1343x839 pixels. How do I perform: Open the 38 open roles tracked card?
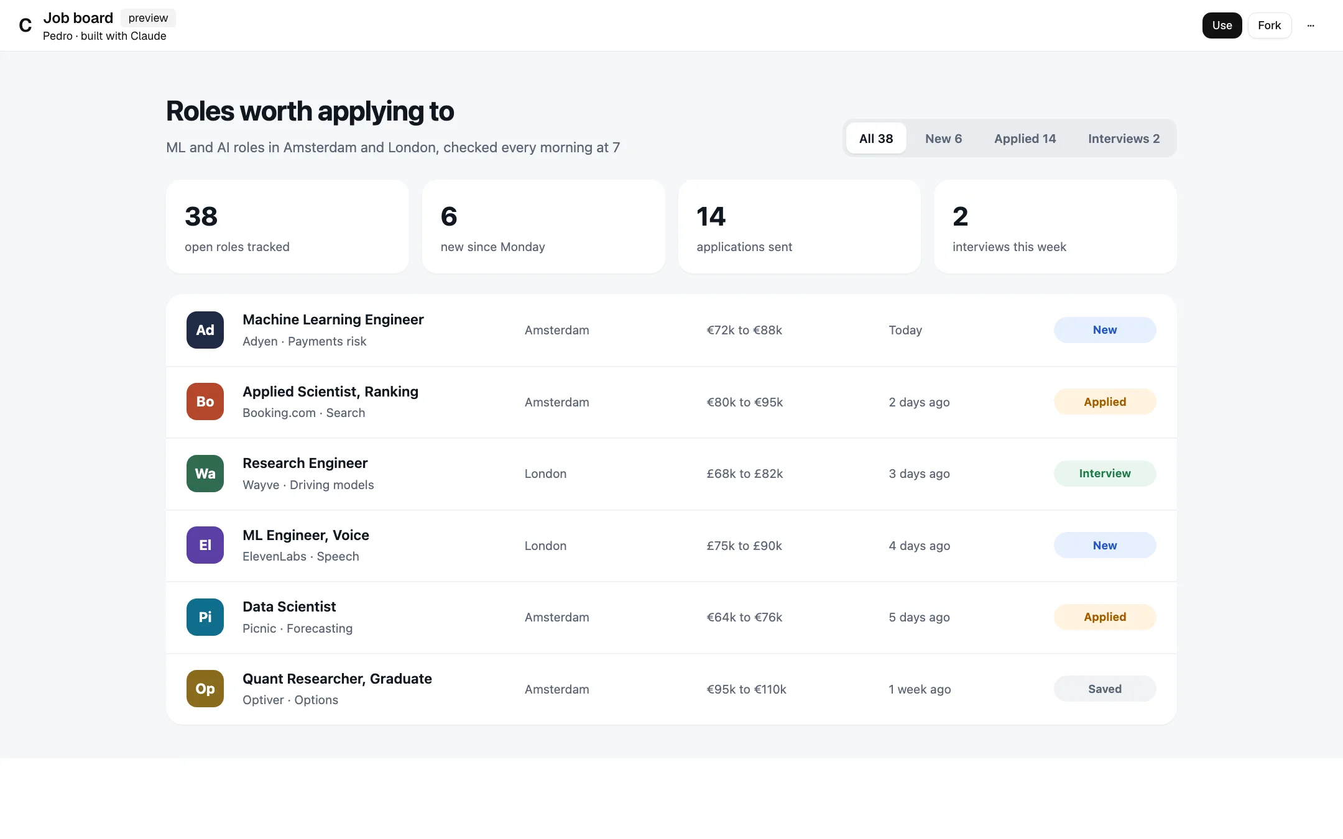click(287, 227)
